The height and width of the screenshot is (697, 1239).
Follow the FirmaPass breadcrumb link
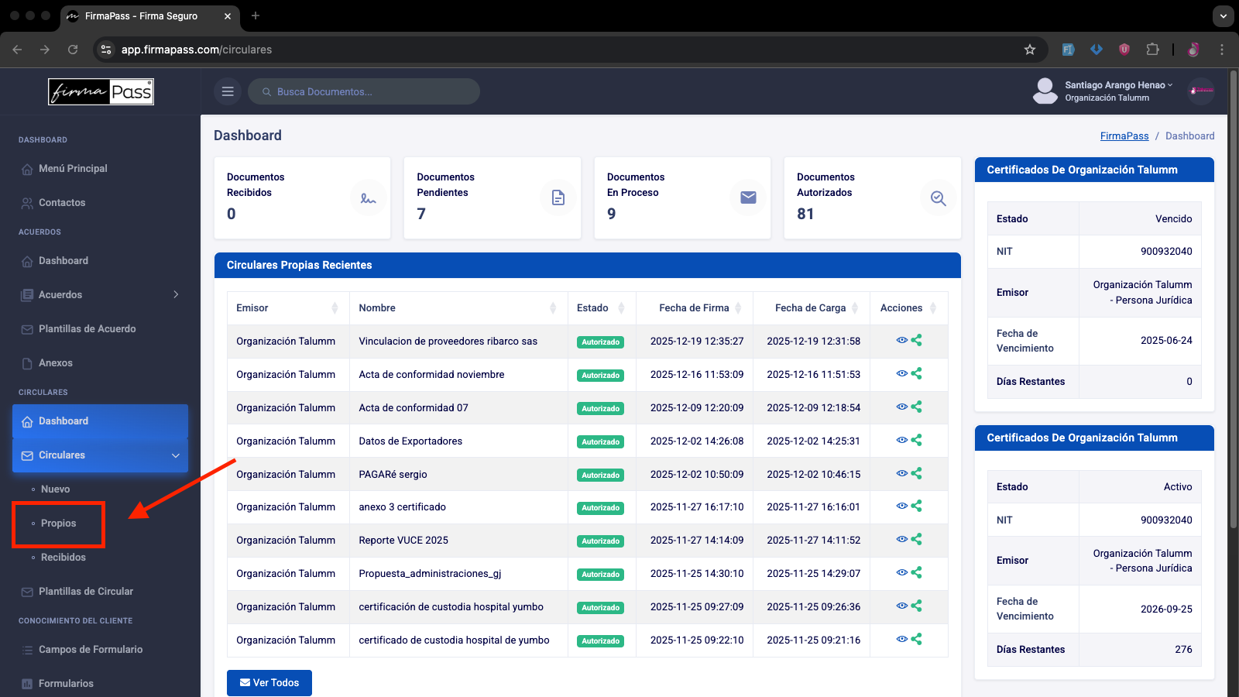pos(1124,136)
